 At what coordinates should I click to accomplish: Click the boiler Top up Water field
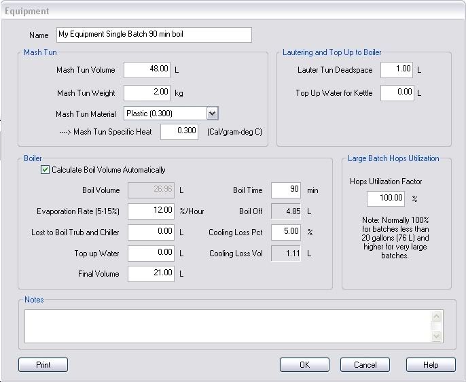151,254
